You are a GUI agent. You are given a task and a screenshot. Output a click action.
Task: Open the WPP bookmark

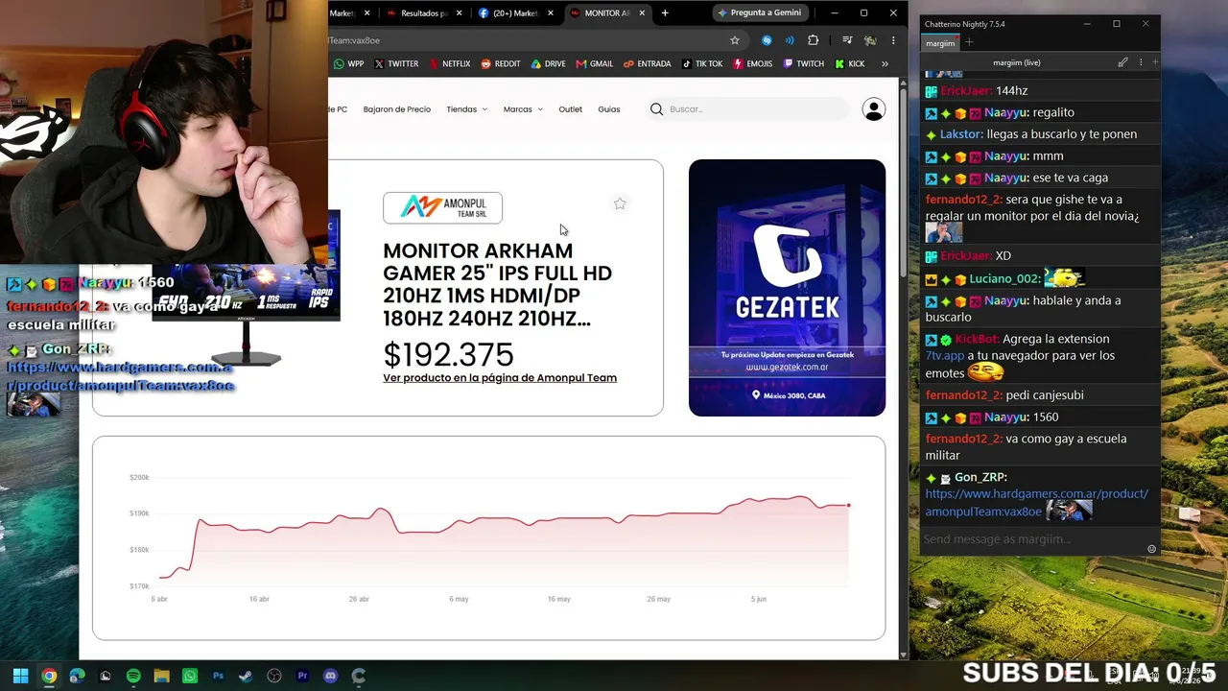point(348,64)
